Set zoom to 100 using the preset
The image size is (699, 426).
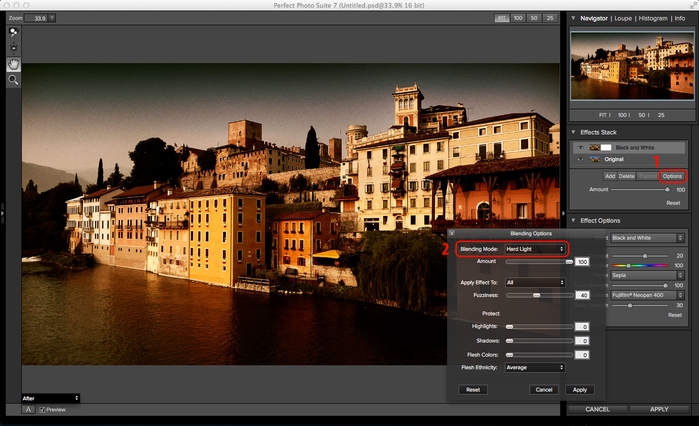518,18
